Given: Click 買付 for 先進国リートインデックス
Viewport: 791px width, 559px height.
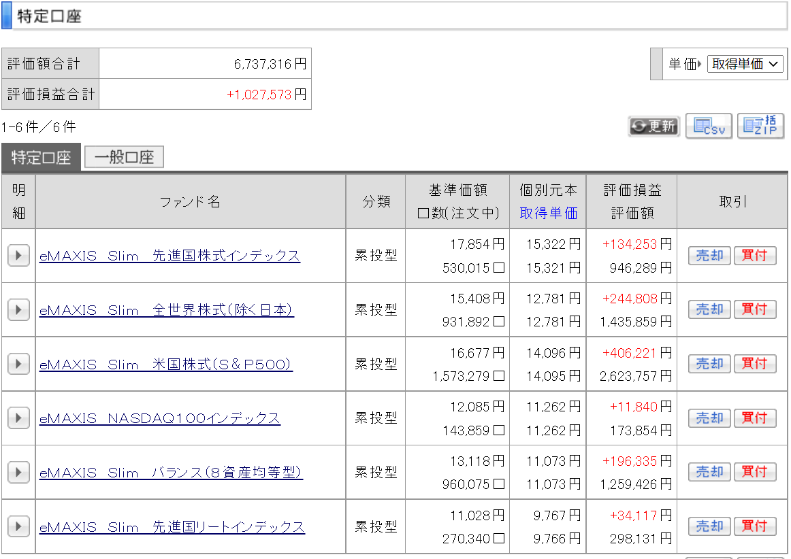Looking at the screenshot, I should [755, 526].
